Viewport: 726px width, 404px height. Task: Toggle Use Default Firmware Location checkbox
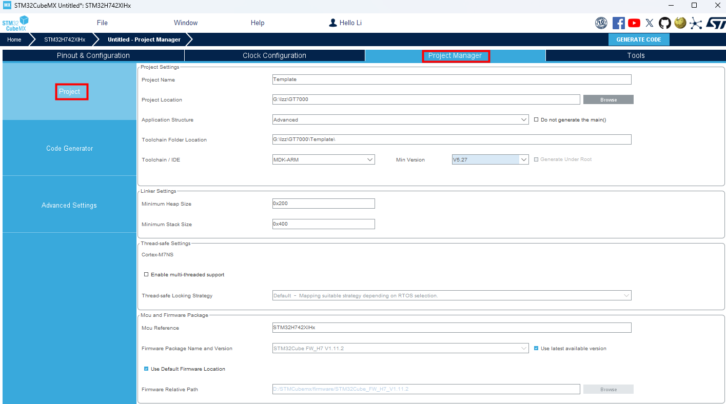click(x=146, y=369)
